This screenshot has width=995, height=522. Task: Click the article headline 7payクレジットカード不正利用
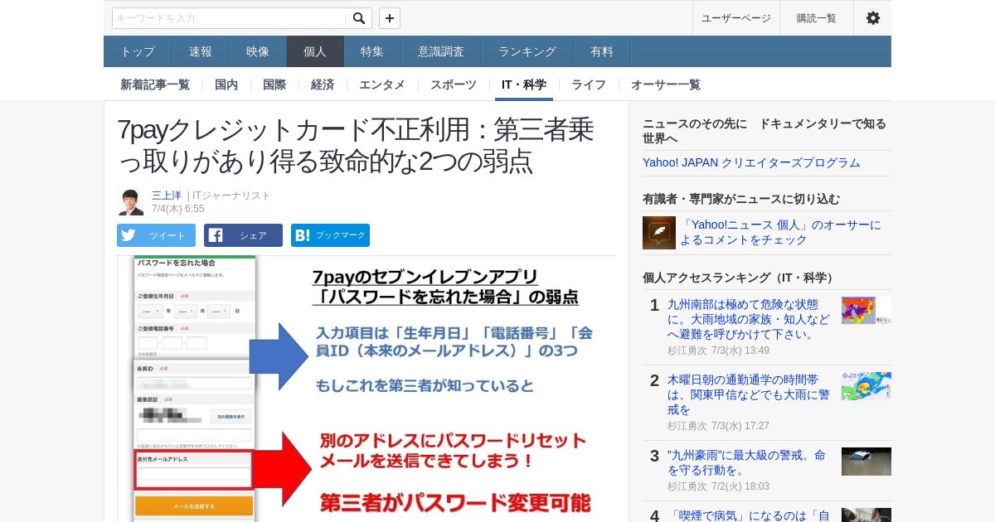(357, 145)
